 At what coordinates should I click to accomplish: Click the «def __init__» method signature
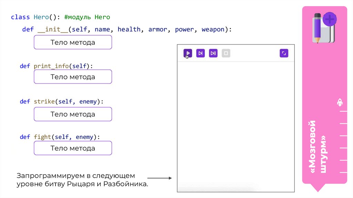127,30
